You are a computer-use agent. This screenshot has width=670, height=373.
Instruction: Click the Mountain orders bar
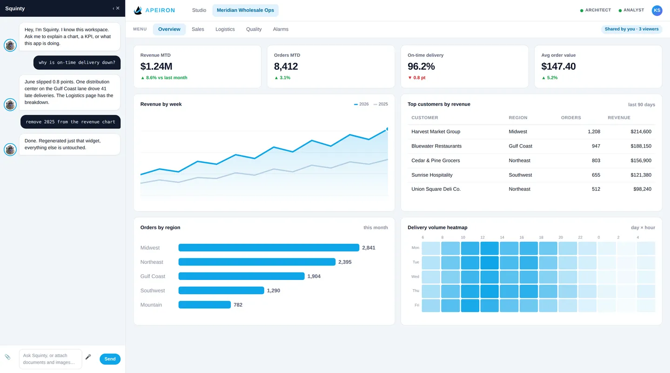205,305
